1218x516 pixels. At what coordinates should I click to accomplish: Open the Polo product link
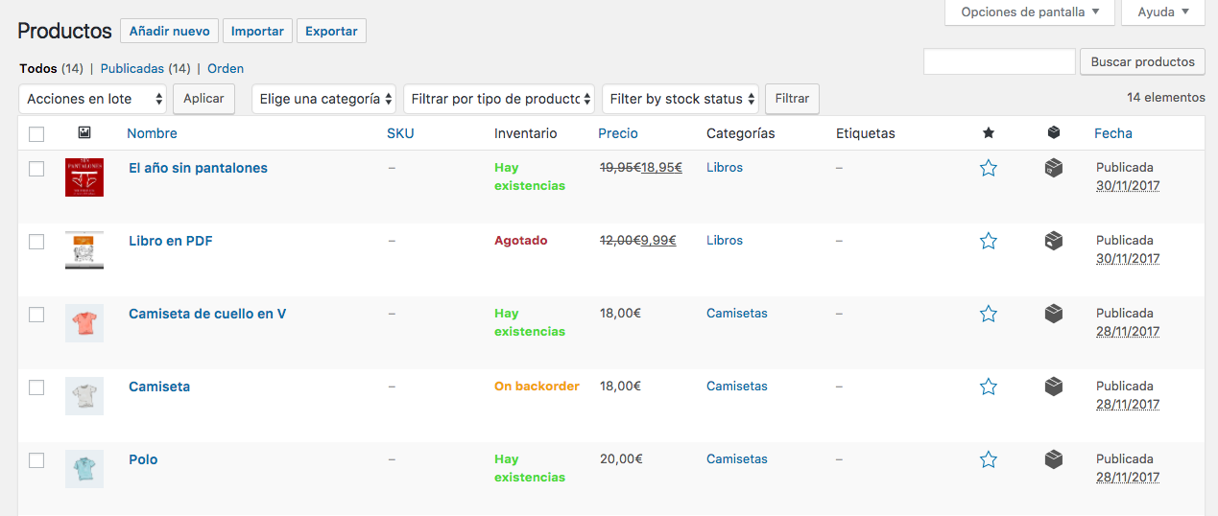(x=143, y=459)
